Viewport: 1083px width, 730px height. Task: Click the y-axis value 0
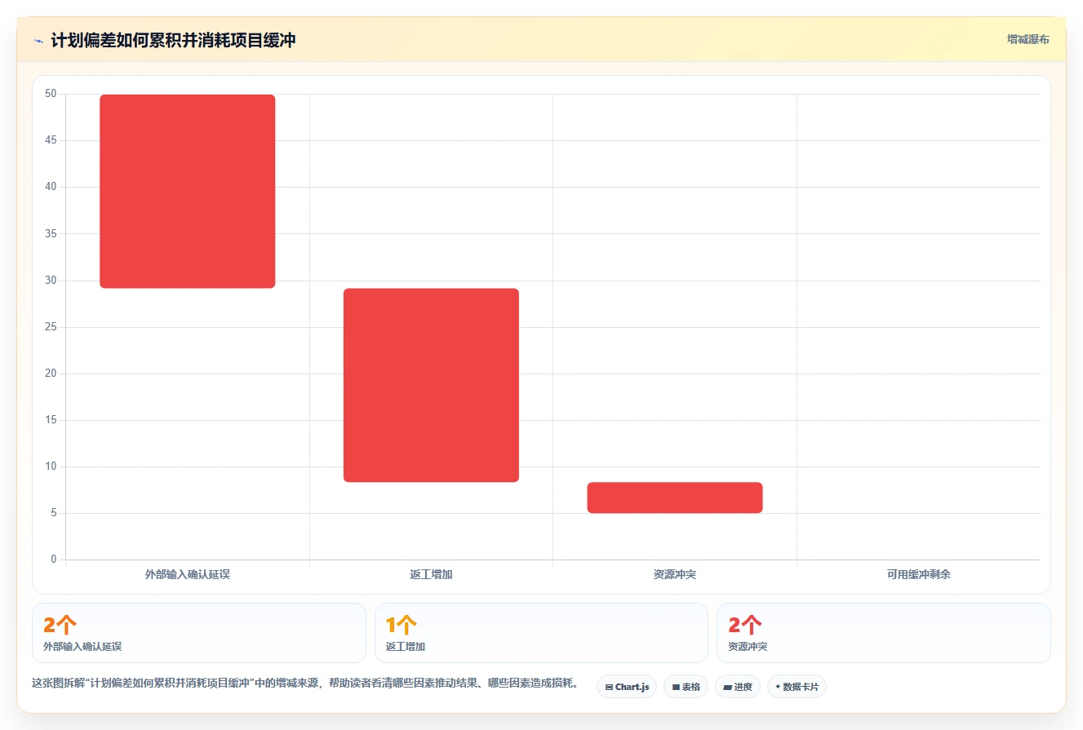click(54, 560)
